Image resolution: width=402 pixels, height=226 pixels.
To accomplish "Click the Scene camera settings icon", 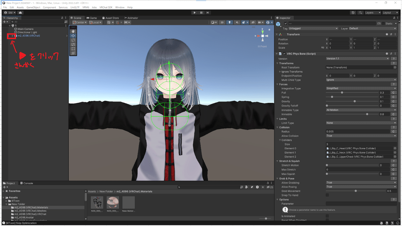I will click(x=260, y=22).
